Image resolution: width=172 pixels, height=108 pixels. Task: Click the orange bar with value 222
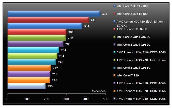pyautogui.click(x=29, y=68)
